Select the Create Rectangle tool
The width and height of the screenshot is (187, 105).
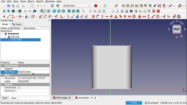pos(45,16)
